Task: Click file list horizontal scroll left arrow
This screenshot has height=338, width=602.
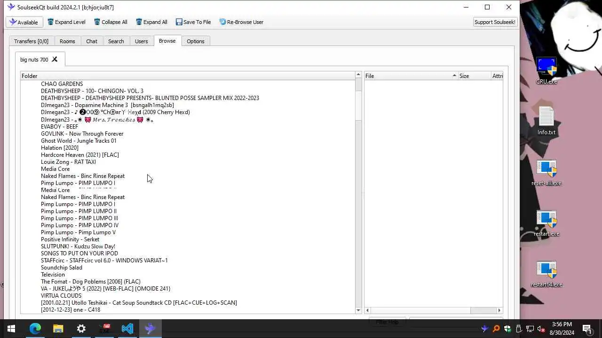Action: point(367,310)
